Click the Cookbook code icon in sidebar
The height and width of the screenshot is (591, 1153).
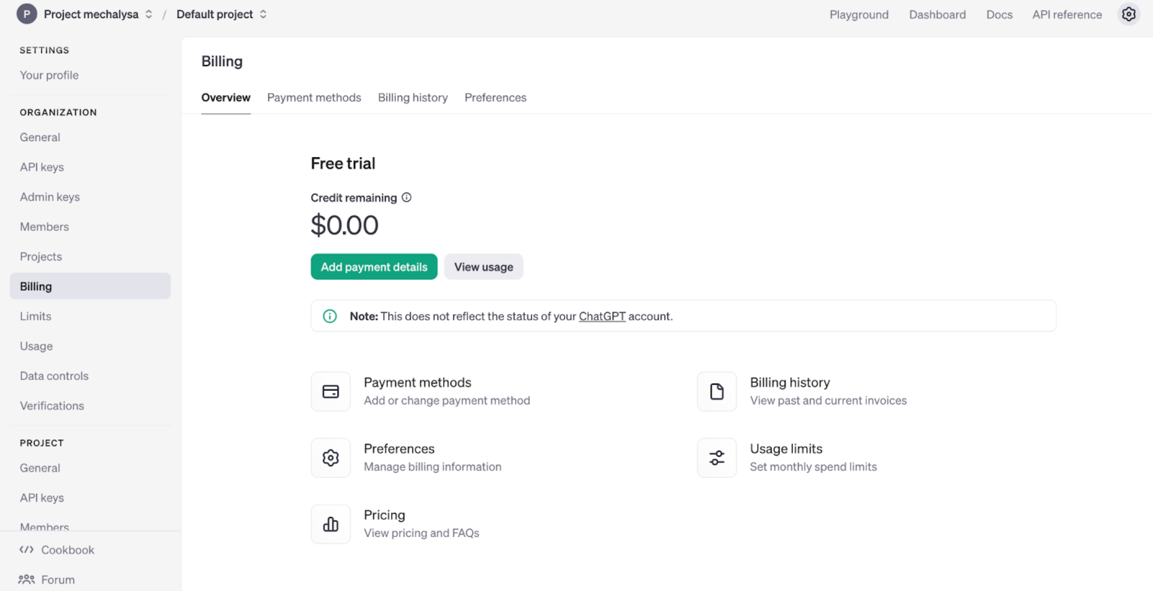(26, 550)
